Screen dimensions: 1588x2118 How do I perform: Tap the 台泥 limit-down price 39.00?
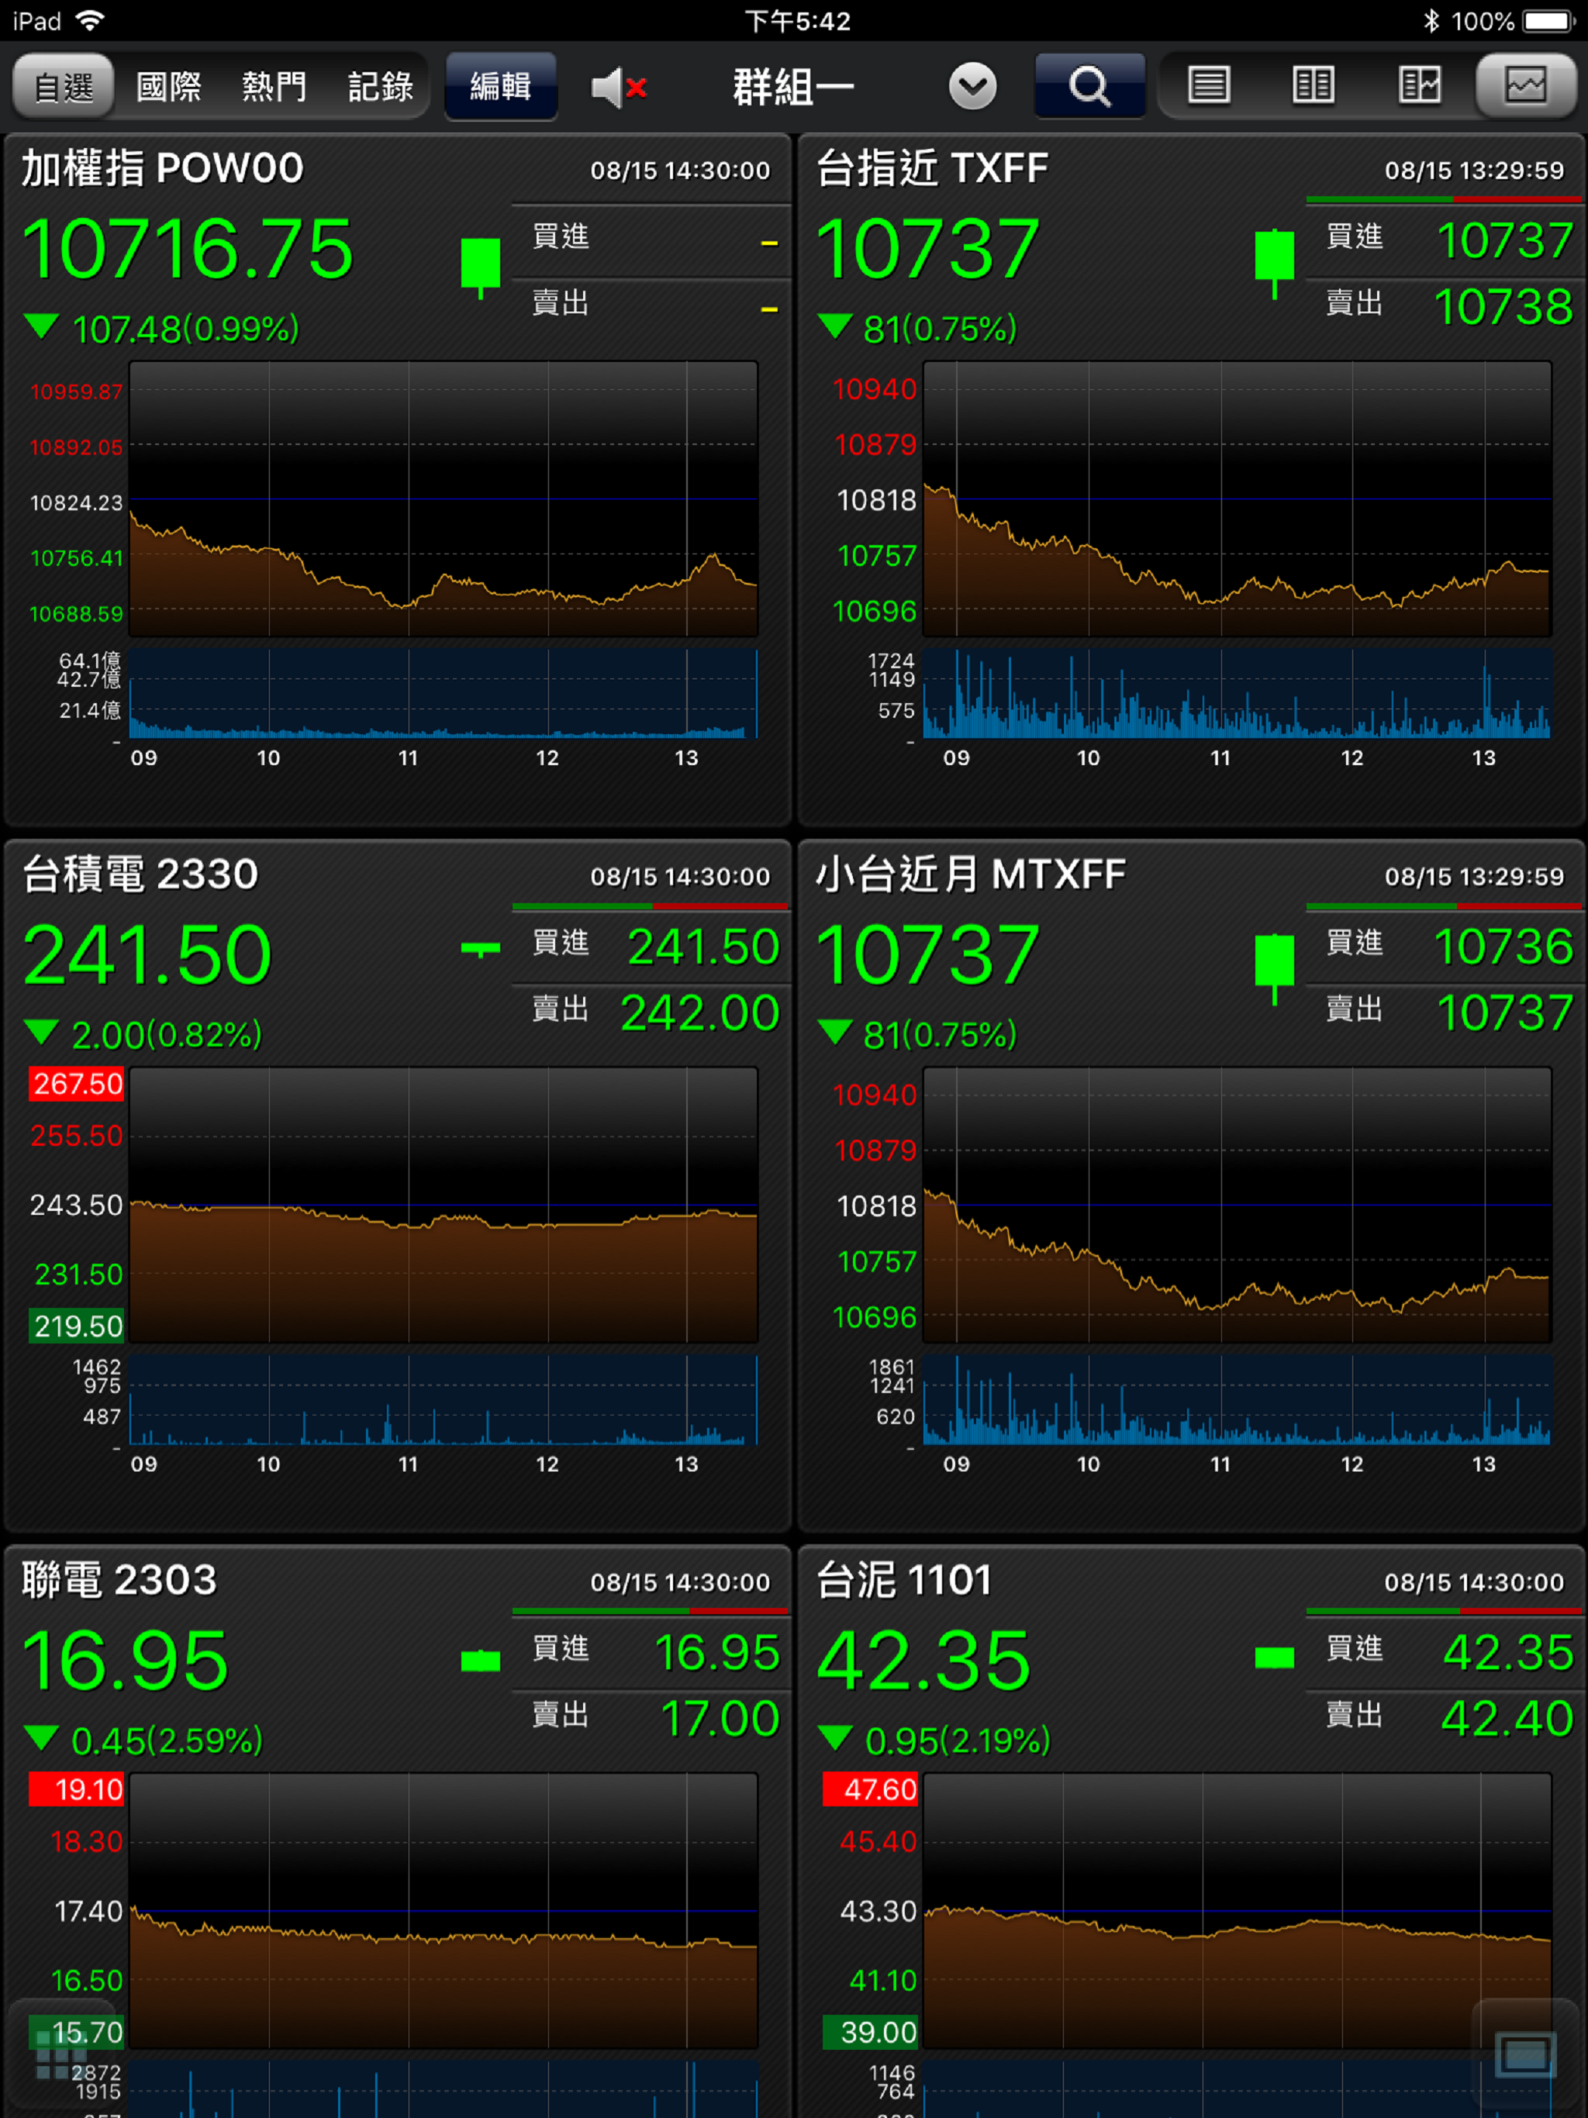click(x=871, y=2032)
